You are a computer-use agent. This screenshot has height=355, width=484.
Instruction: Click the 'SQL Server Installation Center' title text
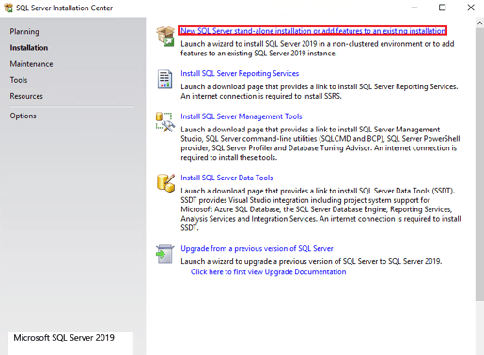click(x=64, y=8)
